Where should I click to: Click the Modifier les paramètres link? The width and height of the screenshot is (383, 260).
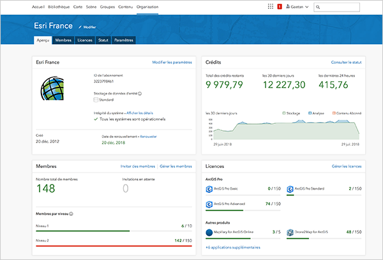(172, 63)
